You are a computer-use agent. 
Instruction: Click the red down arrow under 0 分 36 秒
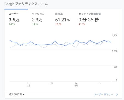pos(79,24)
